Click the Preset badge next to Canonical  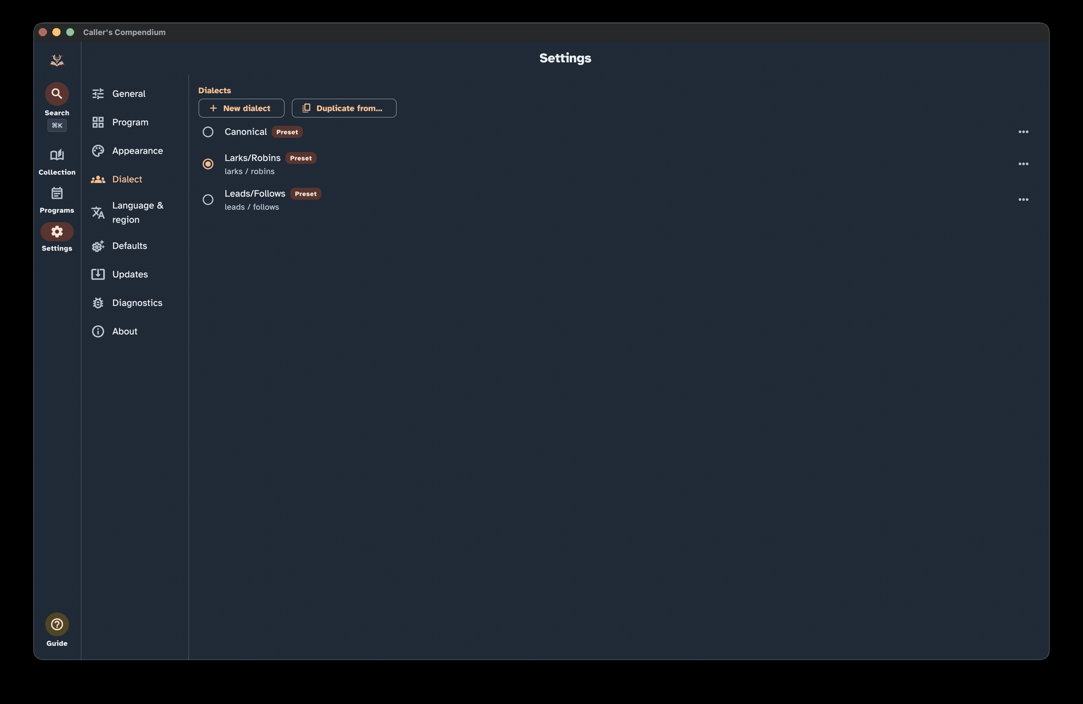[x=287, y=132]
